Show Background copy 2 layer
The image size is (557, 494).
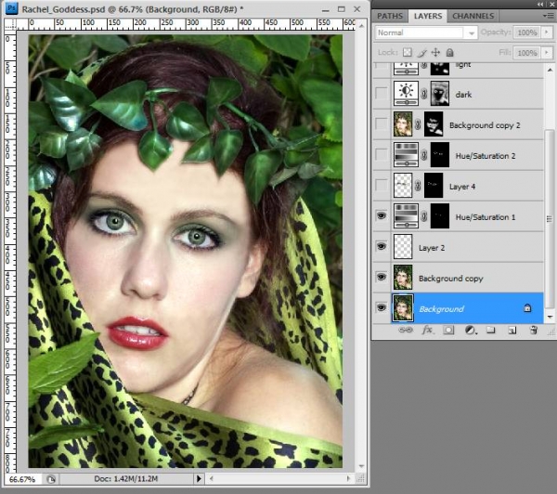[x=382, y=124]
